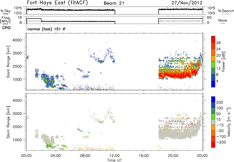Click the Freq. [MHz] axis label

coord(6,20)
